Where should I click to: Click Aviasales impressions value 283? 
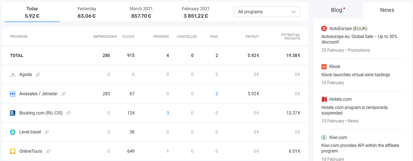pyautogui.click(x=106, y=94)
